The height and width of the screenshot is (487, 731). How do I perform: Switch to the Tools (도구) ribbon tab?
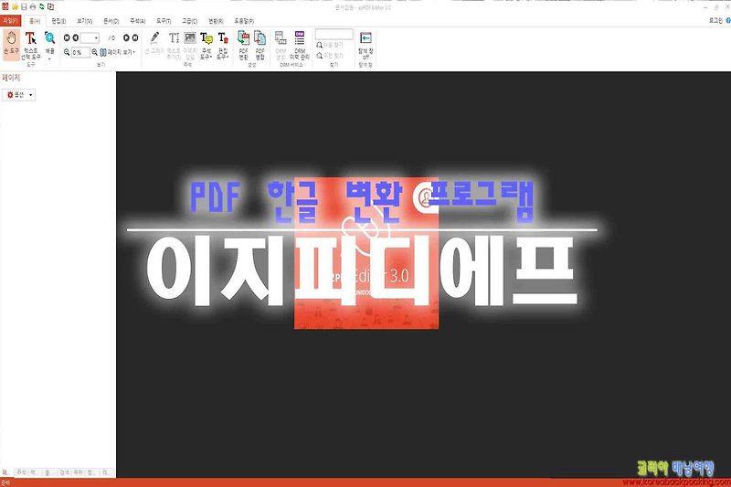[164, 21]
